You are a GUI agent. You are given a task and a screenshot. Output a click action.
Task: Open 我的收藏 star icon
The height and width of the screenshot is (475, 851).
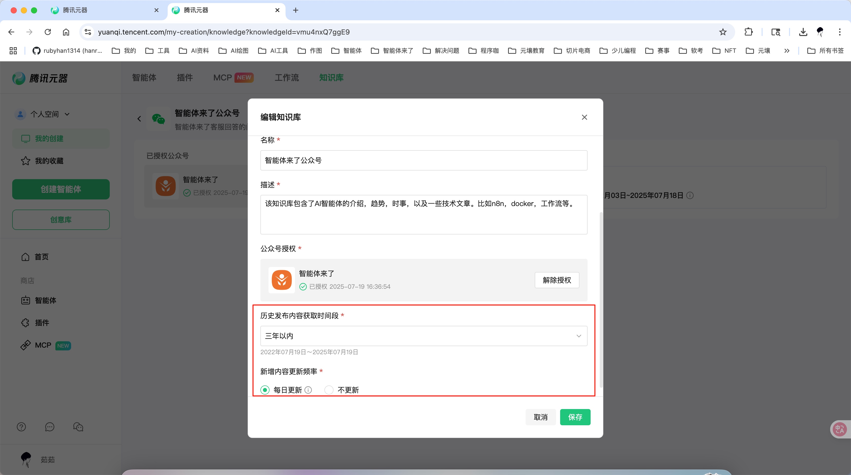coord(25,161)
